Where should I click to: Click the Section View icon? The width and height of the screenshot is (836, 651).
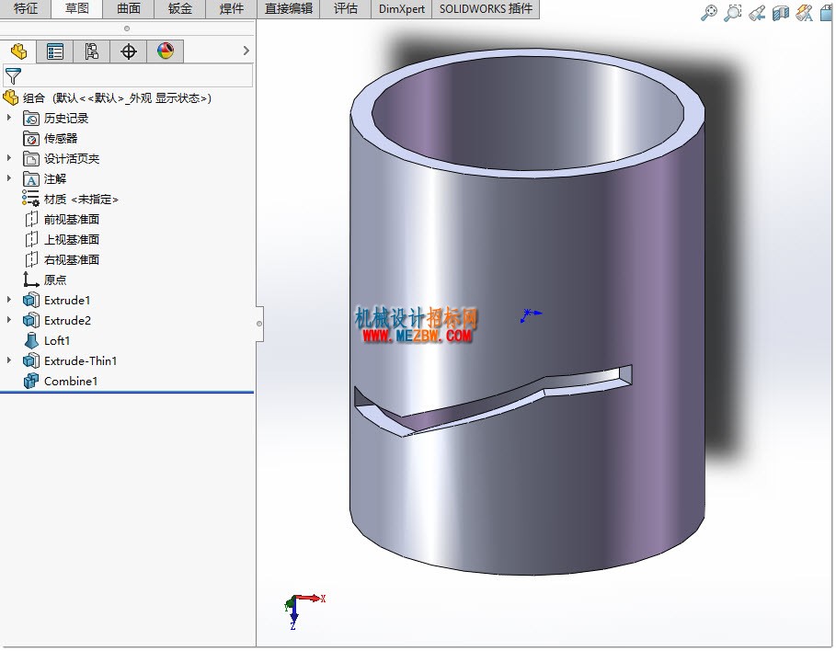[x=781, y=13]
